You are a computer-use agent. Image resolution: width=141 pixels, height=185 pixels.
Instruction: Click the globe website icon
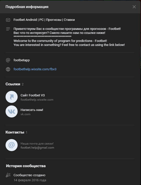8,69
